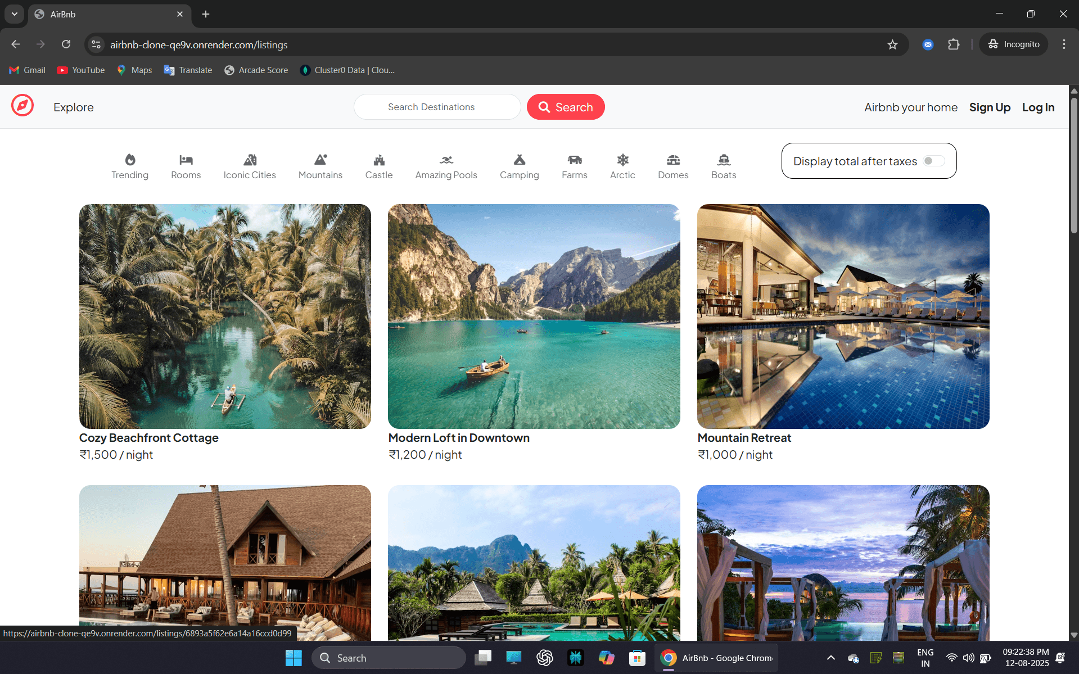Filter by Castle category
1079x674 pixels.
(378, 166)
